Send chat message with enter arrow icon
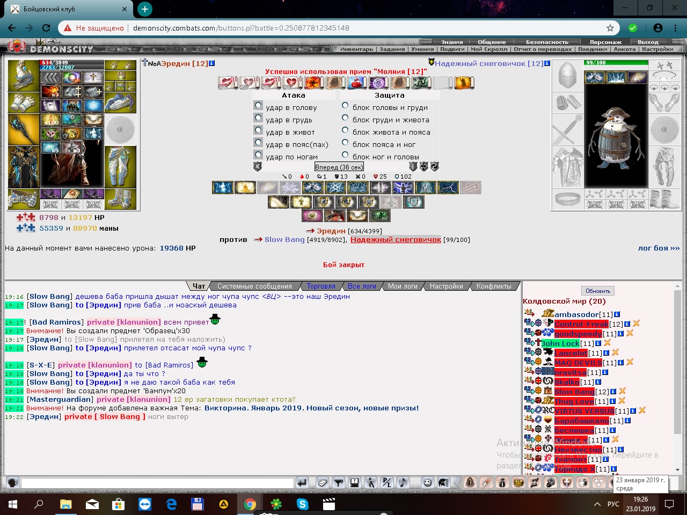The image size is (687, 515). coord(302,483)
